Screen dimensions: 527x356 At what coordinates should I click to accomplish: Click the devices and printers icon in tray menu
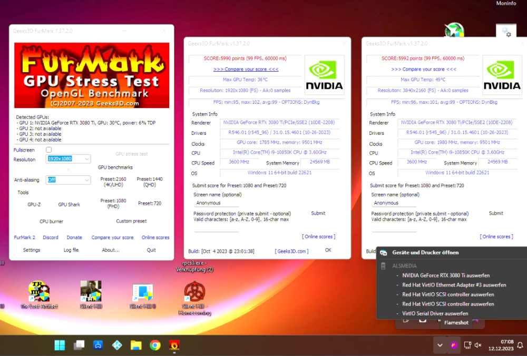pos(383,253)
